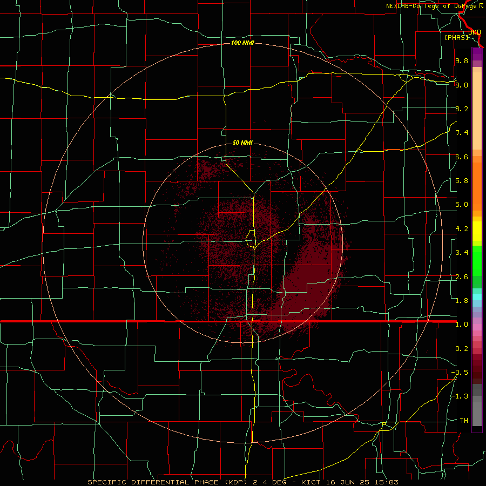Pick the 6.6 scale value
Image resolution: width=486 pixels, height=486 pixels.
point(462,157)
